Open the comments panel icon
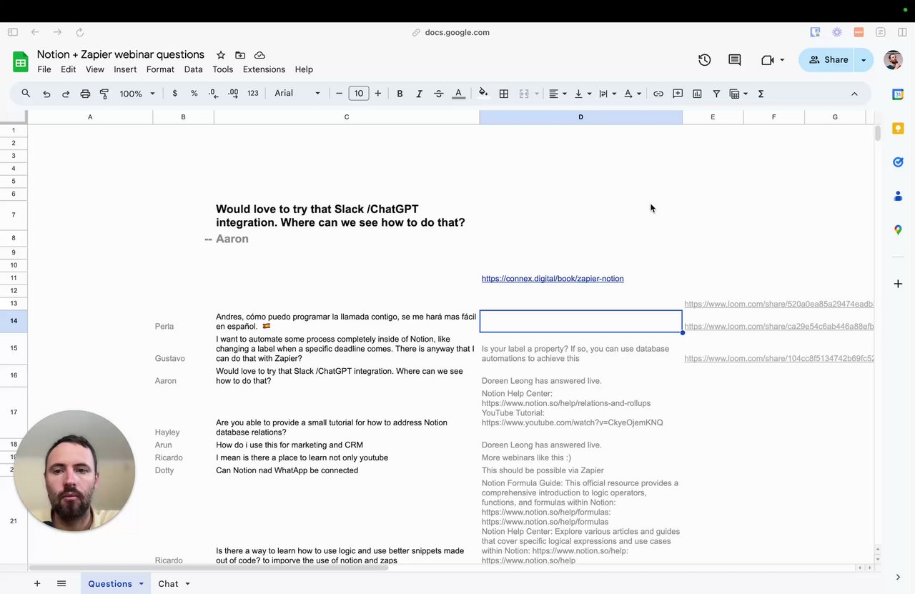This screenshot has width=915, height=594. click(734, 60)
